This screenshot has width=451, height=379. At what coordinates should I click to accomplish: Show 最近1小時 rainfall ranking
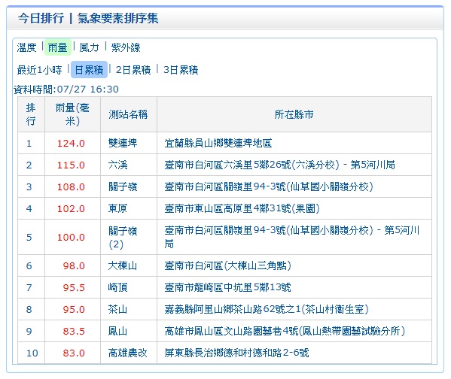pyautogui.click(x=39, y=70)
